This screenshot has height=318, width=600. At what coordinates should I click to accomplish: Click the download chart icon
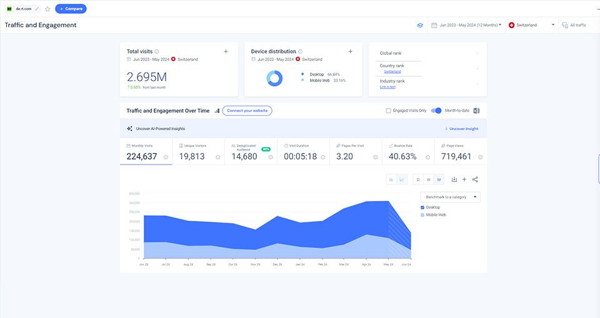point(454,180)
